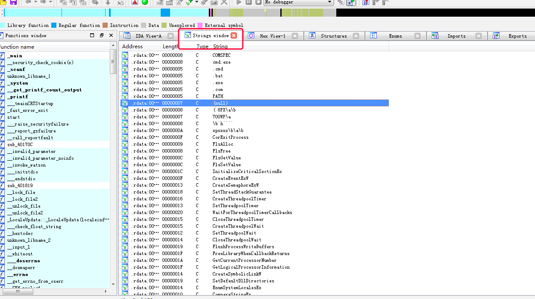The image size is (535, 299).
Task: Select the 'cmd.exe' string row
Action: coord(255,62)
